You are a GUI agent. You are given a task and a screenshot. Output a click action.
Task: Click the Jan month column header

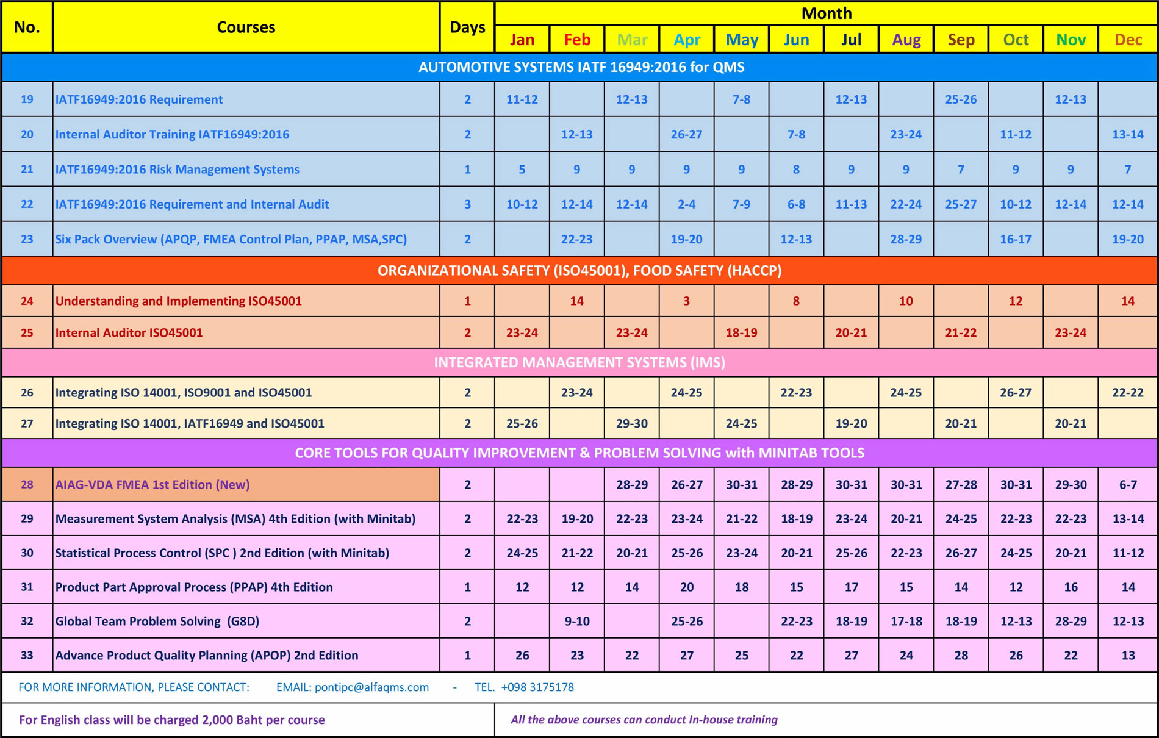[522, 40]
